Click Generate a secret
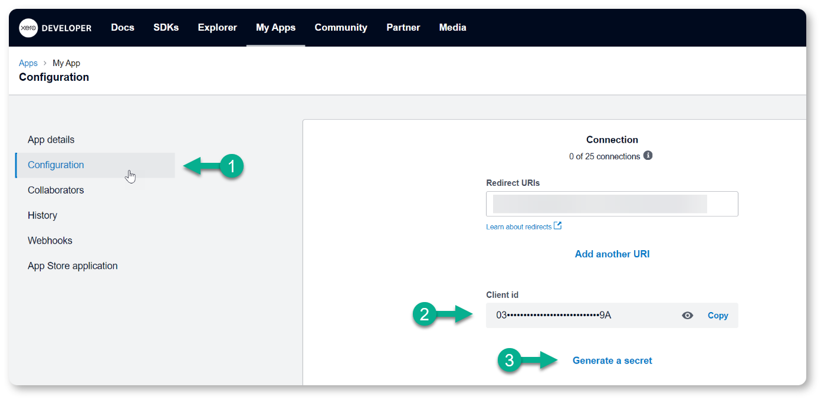The width and height of the screenshot is (821, 400). click(x=612, y=360)
